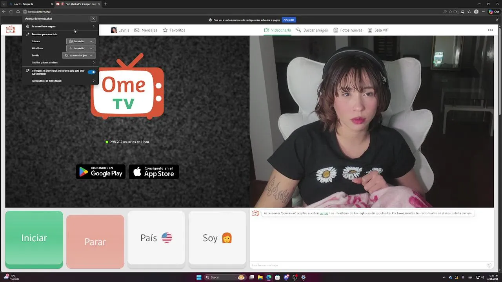Click the browser refresh button

pos(11,12)
